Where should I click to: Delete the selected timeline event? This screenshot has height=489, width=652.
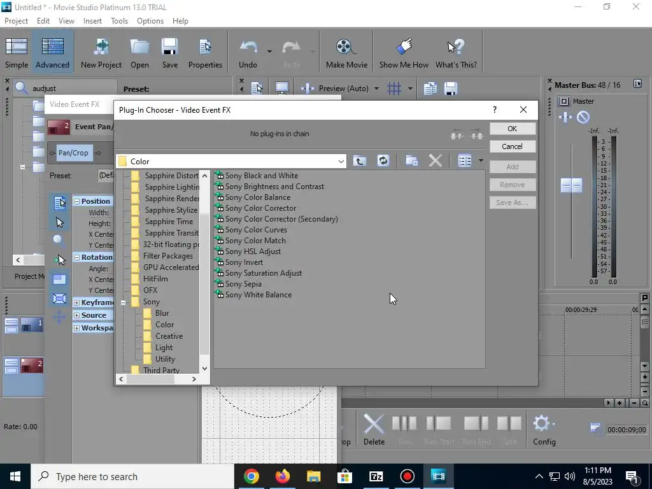click(x=374, y=430)
